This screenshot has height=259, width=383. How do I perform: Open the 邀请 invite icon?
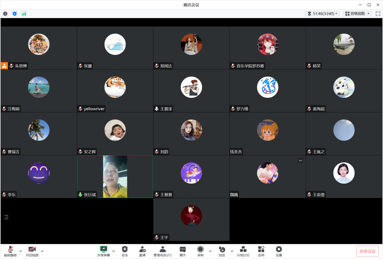[142, 251]
